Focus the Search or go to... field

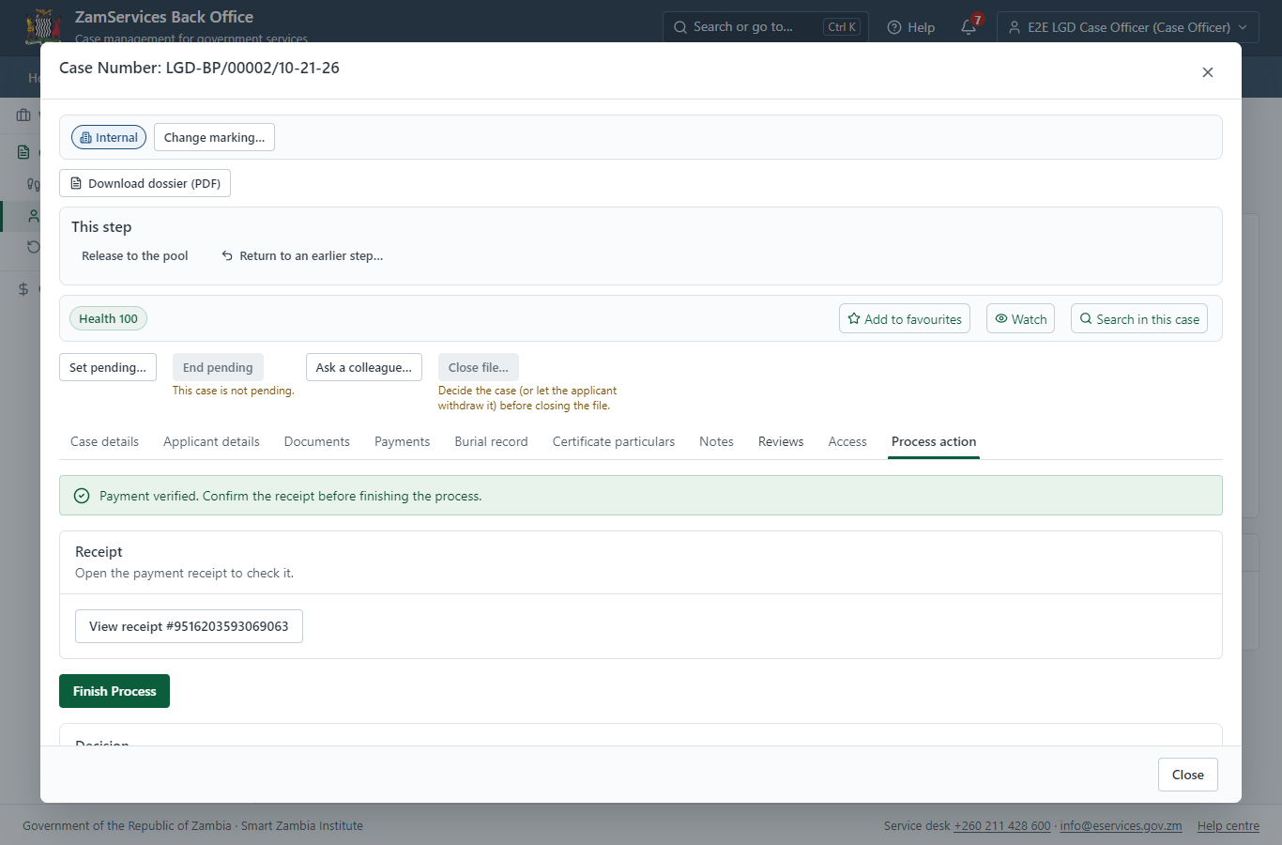766,27
